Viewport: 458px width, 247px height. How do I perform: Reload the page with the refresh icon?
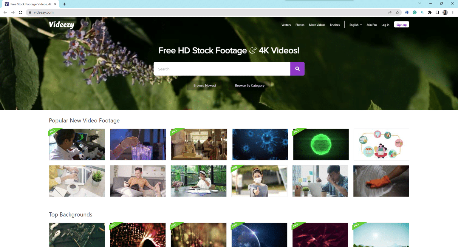[21, 12]
